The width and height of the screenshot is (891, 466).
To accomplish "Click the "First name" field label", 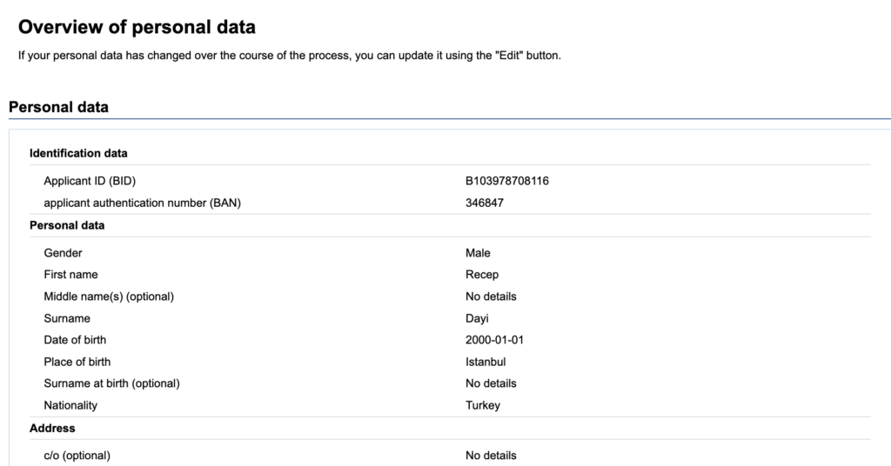I will 70,275.
